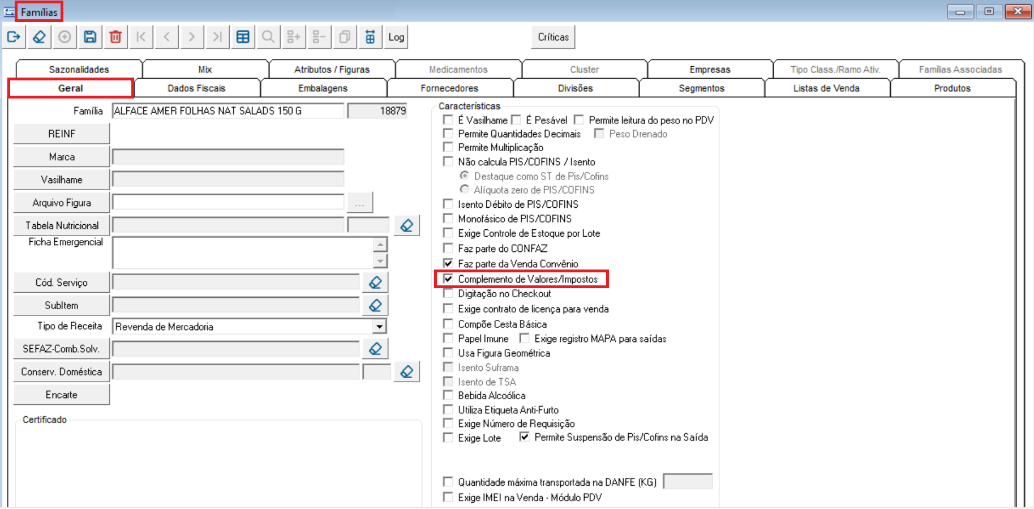Click the Críticas button
This screenshot has width=1034, height=509.
coord(554,37)
